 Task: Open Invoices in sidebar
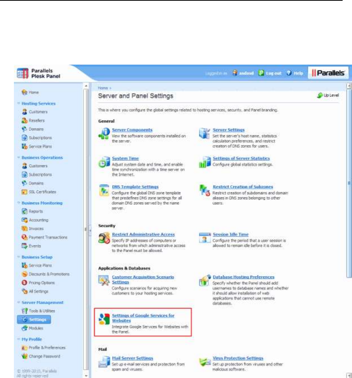[36, 228]
